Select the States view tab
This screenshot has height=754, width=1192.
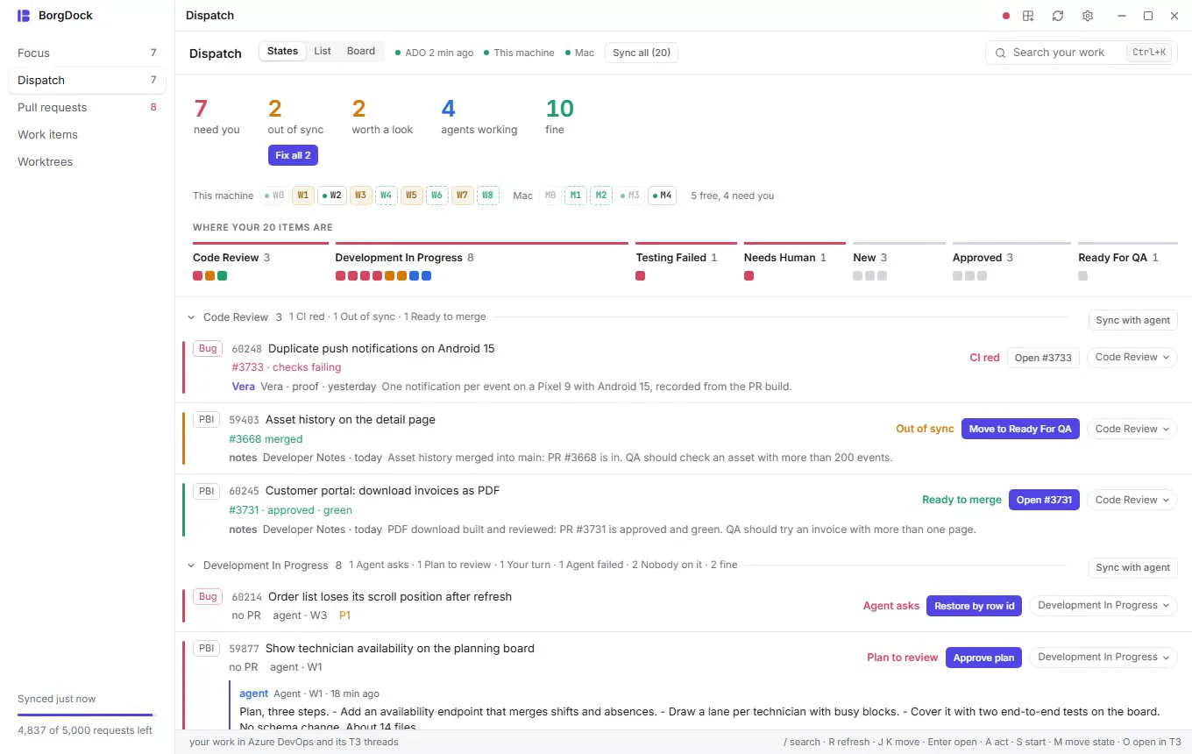point(282,52)
